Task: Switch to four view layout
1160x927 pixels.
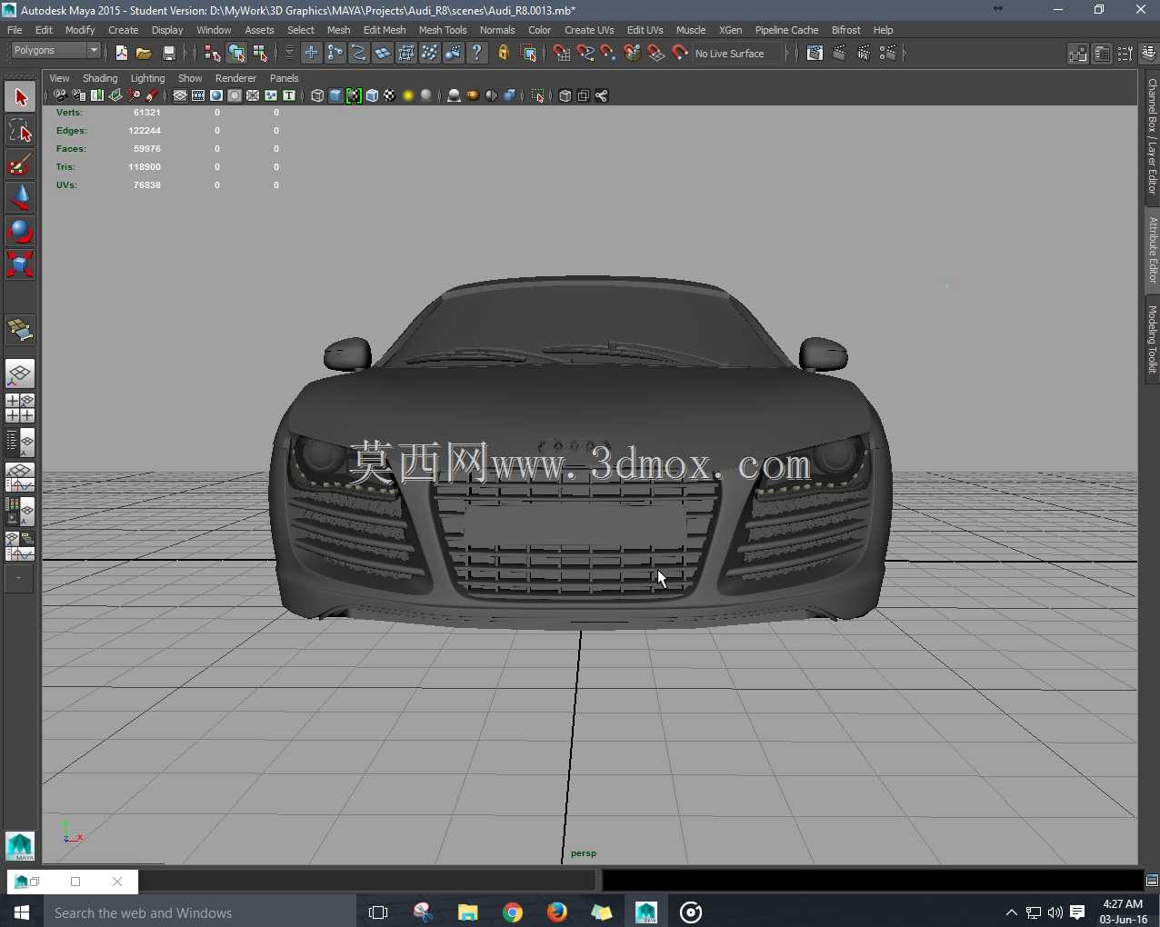Action: click(x=20, y=408)
